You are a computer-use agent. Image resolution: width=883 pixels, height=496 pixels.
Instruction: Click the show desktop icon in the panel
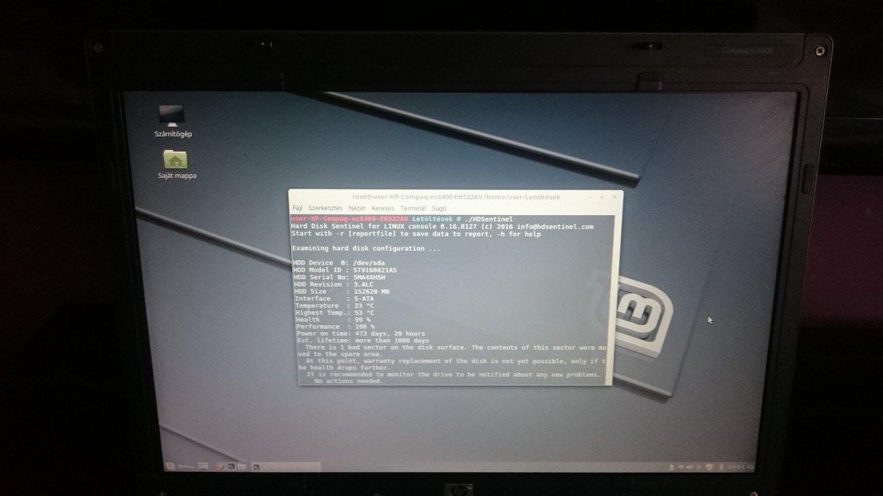click(x=203, y=466)
